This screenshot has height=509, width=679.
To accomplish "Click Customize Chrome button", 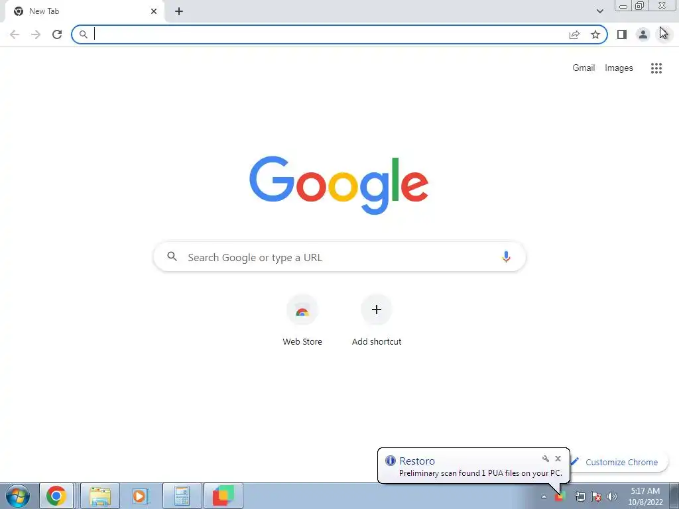I will tap(619, 462).
